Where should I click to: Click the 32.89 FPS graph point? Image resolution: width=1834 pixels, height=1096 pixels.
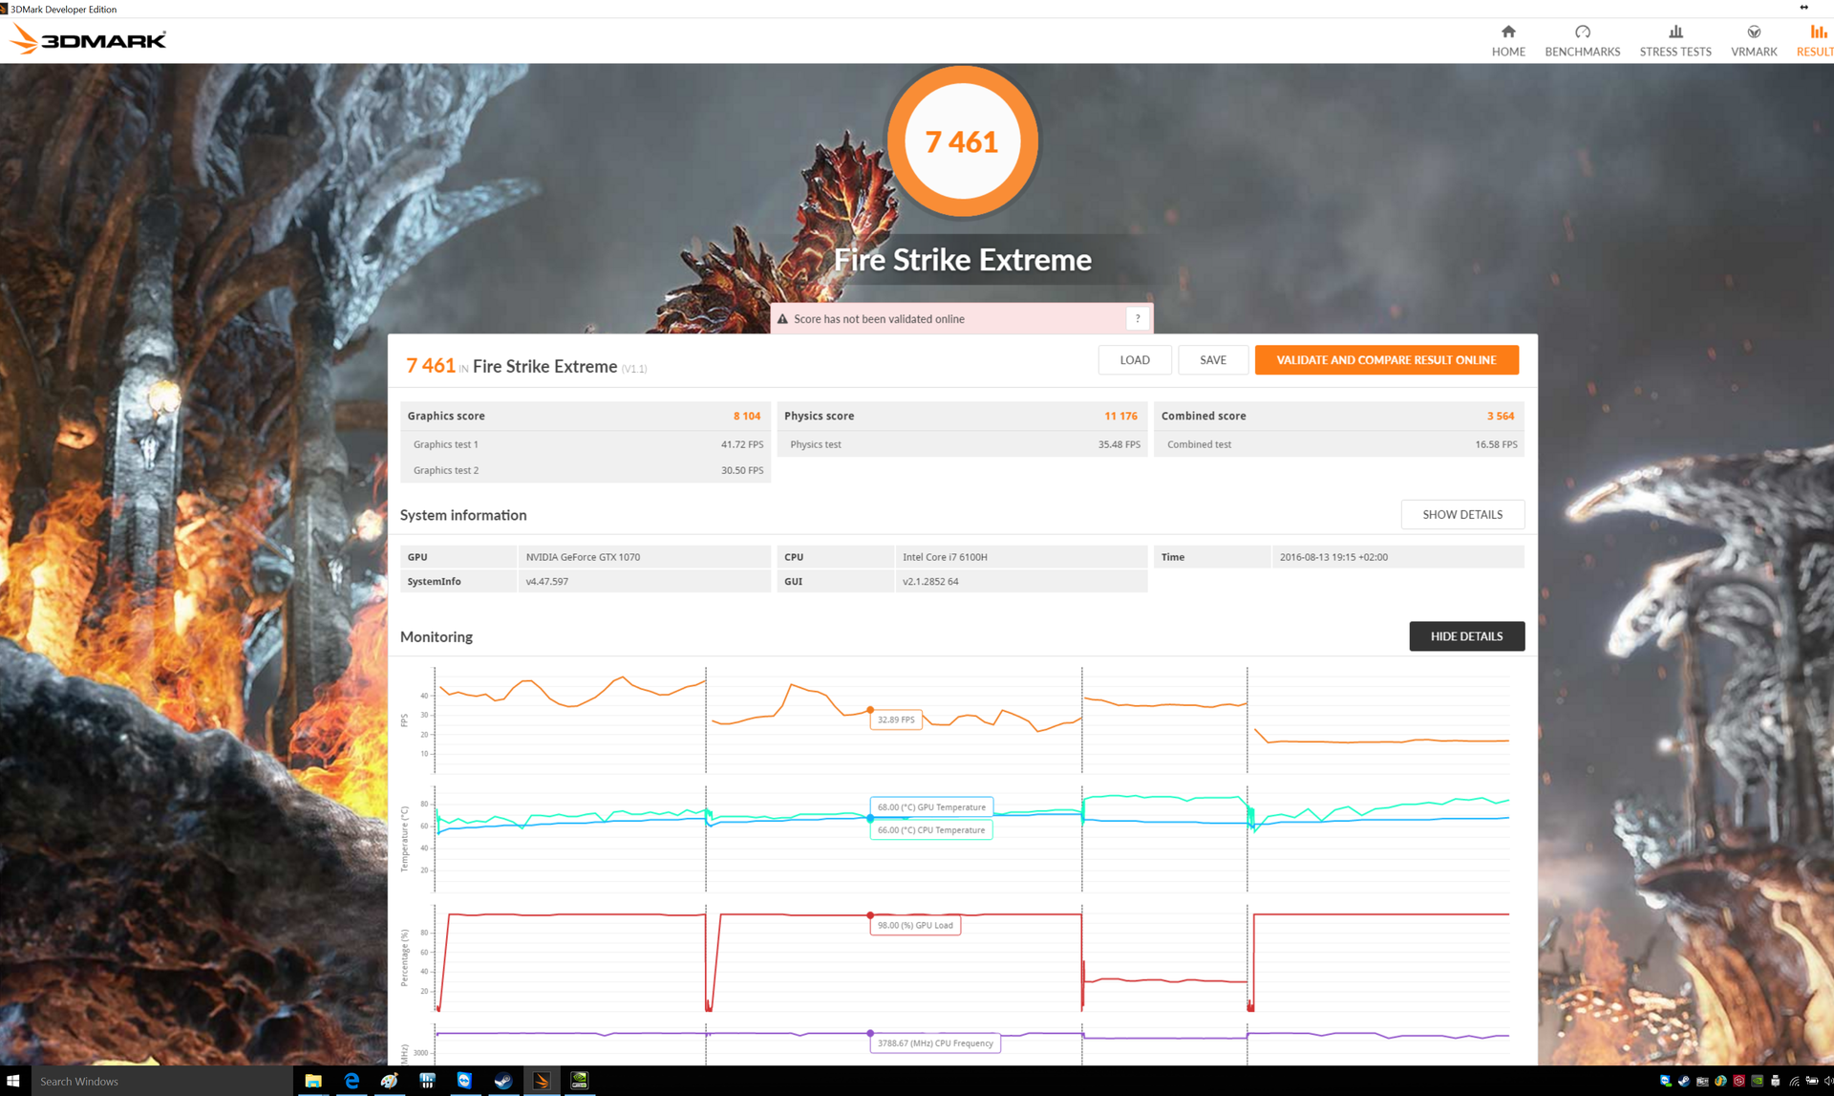coord(870,710)
